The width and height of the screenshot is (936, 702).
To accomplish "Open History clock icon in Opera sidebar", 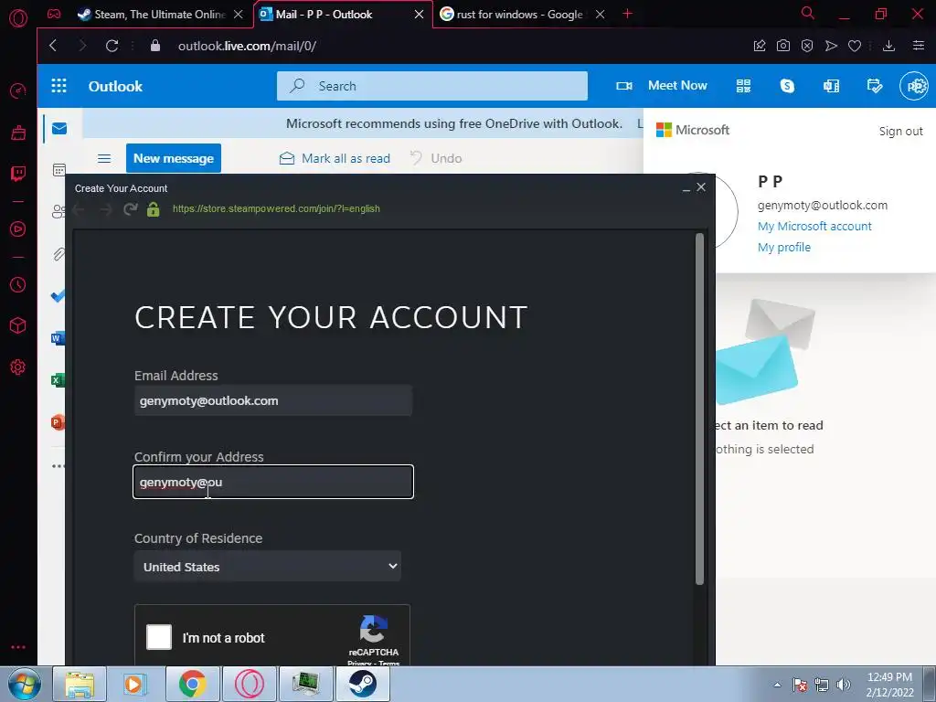I will [18, 285].
